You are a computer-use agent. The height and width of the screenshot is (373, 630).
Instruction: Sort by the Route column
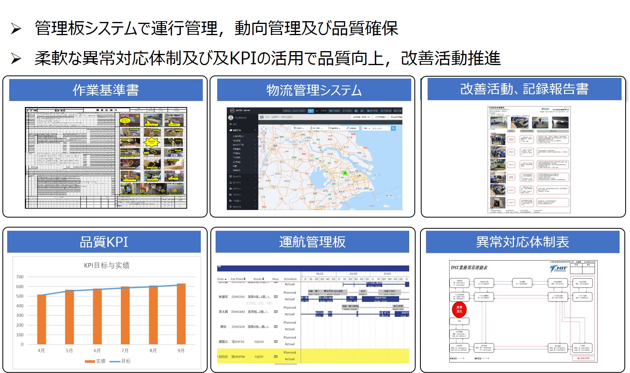pyautogui.click(x=263, y=279)
